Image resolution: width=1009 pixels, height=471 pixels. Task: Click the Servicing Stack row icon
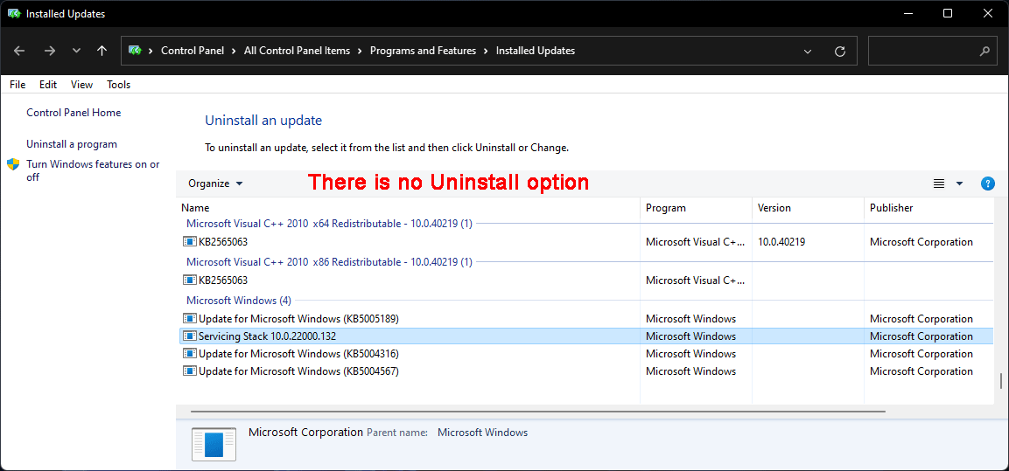click(189, 336)
